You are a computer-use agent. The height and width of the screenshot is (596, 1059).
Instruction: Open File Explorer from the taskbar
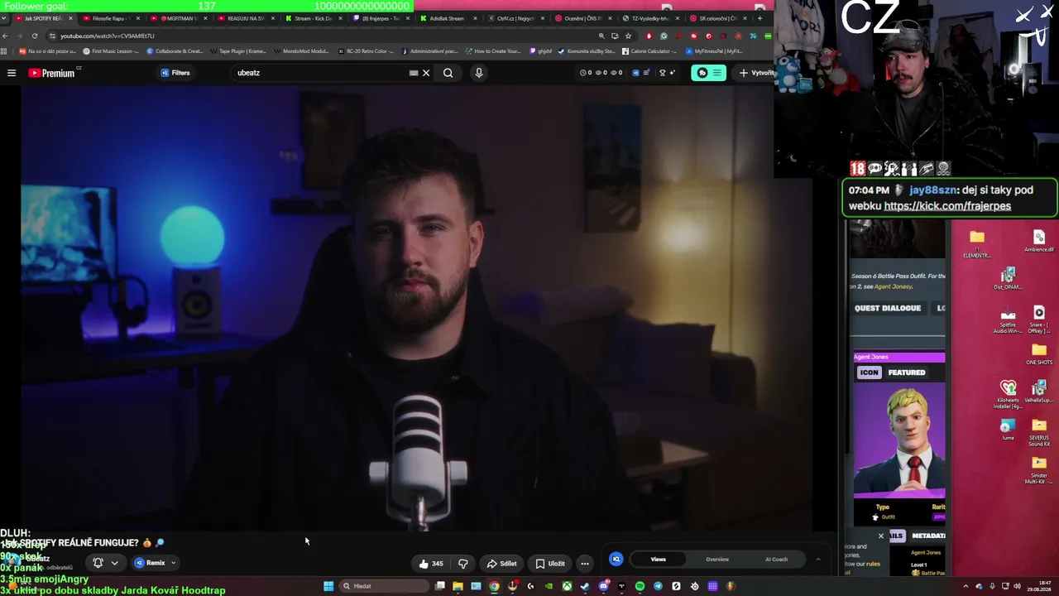point(458,586)
